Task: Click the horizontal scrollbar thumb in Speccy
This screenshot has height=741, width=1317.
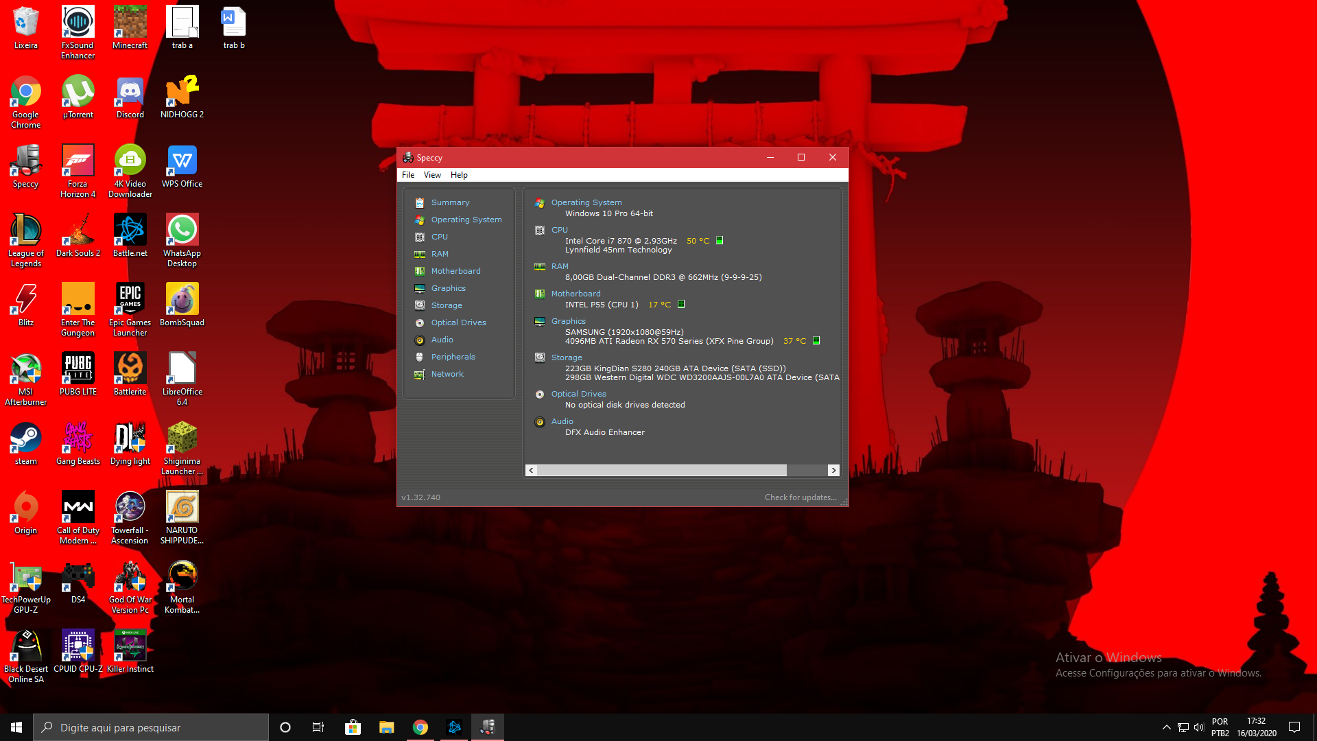Action: coord(662,470)
